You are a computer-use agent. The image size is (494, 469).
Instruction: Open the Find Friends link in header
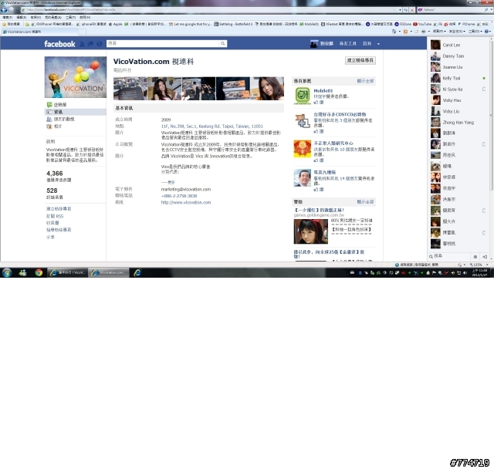coord(347,43)
